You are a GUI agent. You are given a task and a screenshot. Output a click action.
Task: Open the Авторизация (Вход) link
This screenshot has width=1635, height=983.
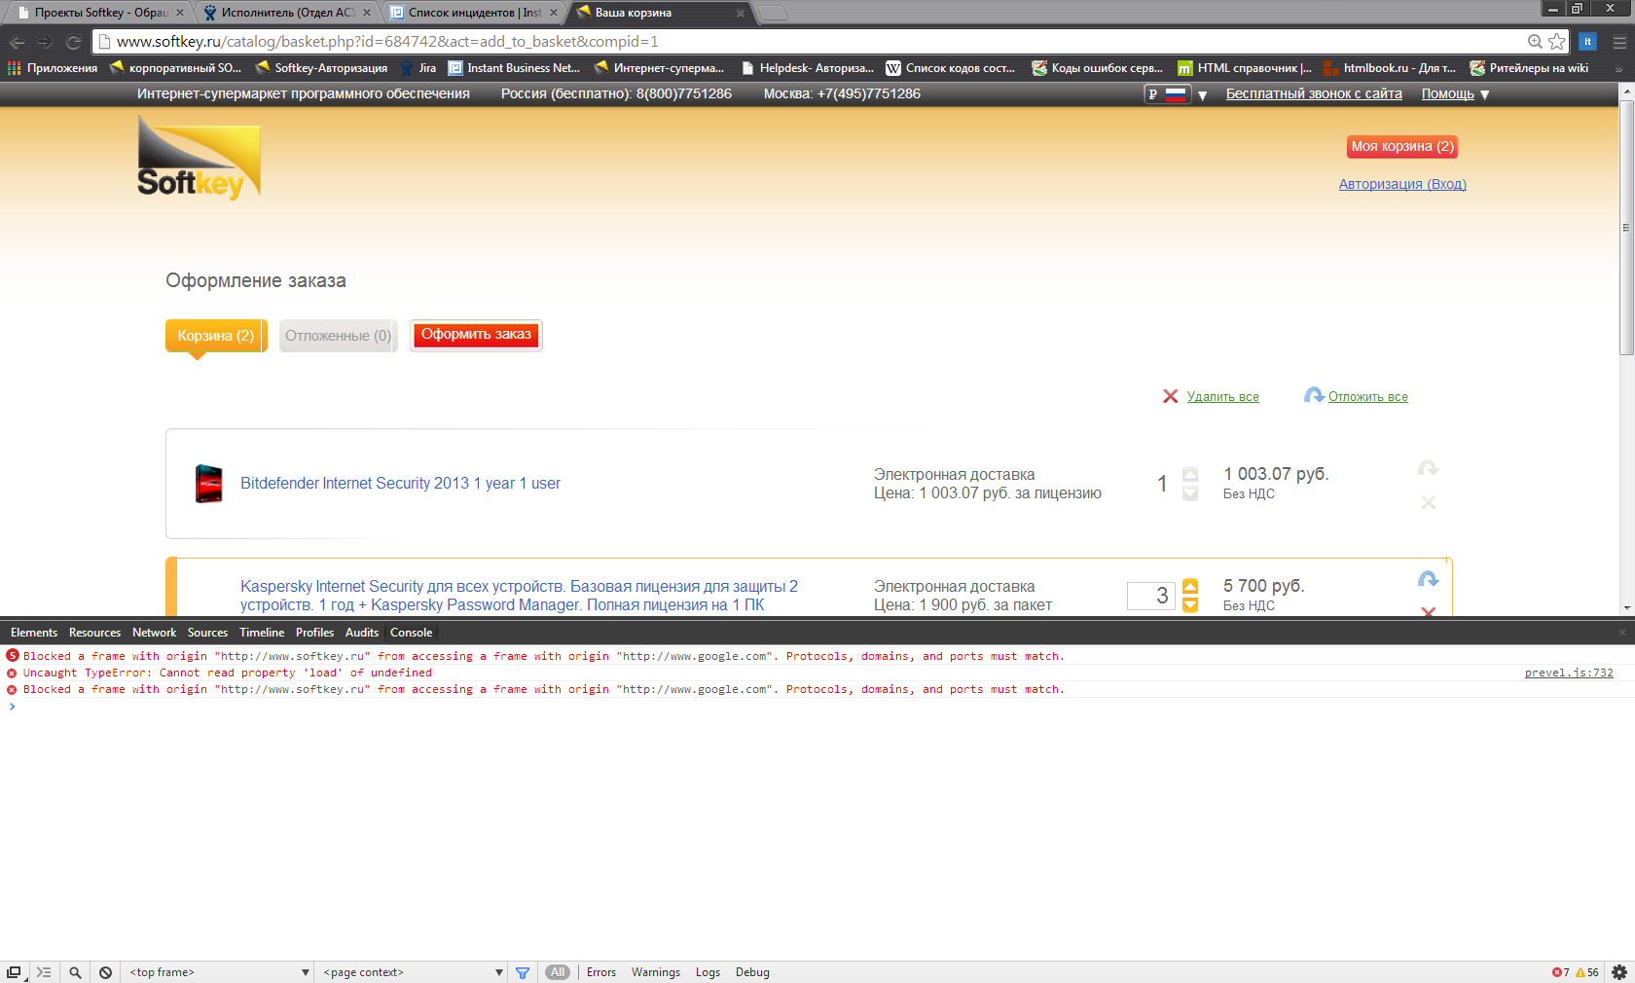[x=1402, y=184]
